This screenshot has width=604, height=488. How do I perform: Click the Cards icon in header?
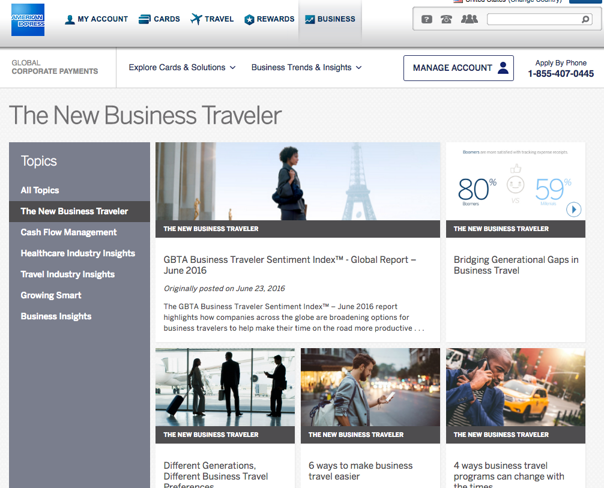click(145, 19)
